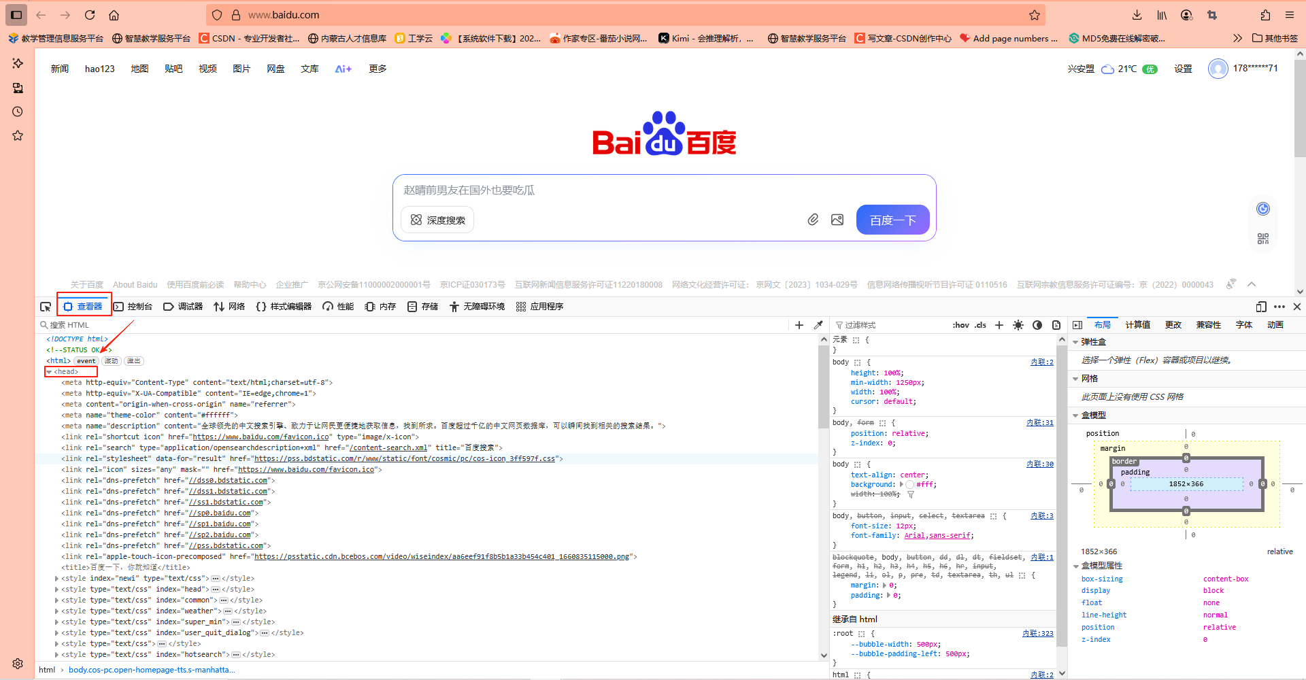
Task: Click the 过滤样式 filter styles field
Action: click(891, 325)
